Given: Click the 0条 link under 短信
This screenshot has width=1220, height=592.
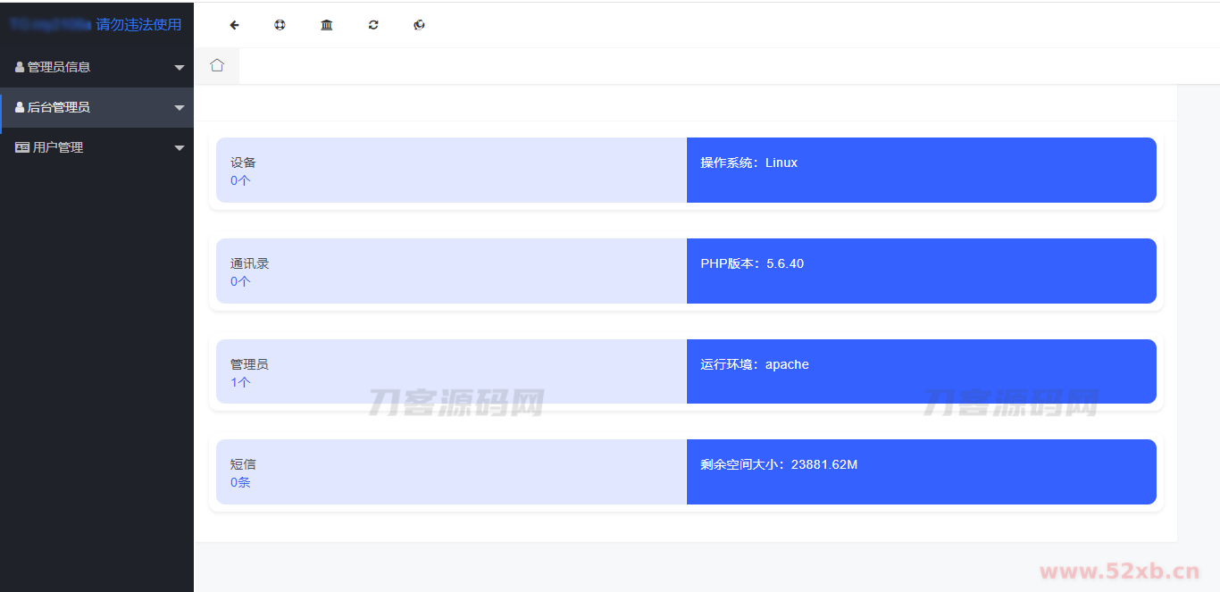Looking at the screenshot, I should pyautogui.click(x=239, y=482).
